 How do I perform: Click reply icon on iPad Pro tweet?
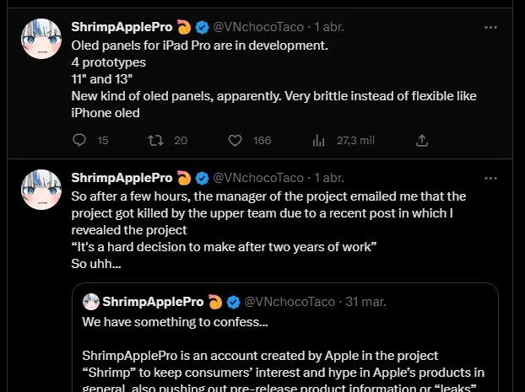point(79,140)
